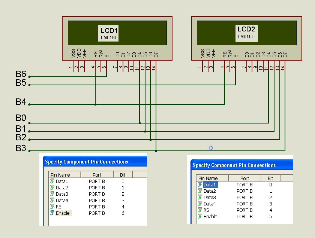Click Bit column header in right dialog
315x238 pixels.
[270, 178]
